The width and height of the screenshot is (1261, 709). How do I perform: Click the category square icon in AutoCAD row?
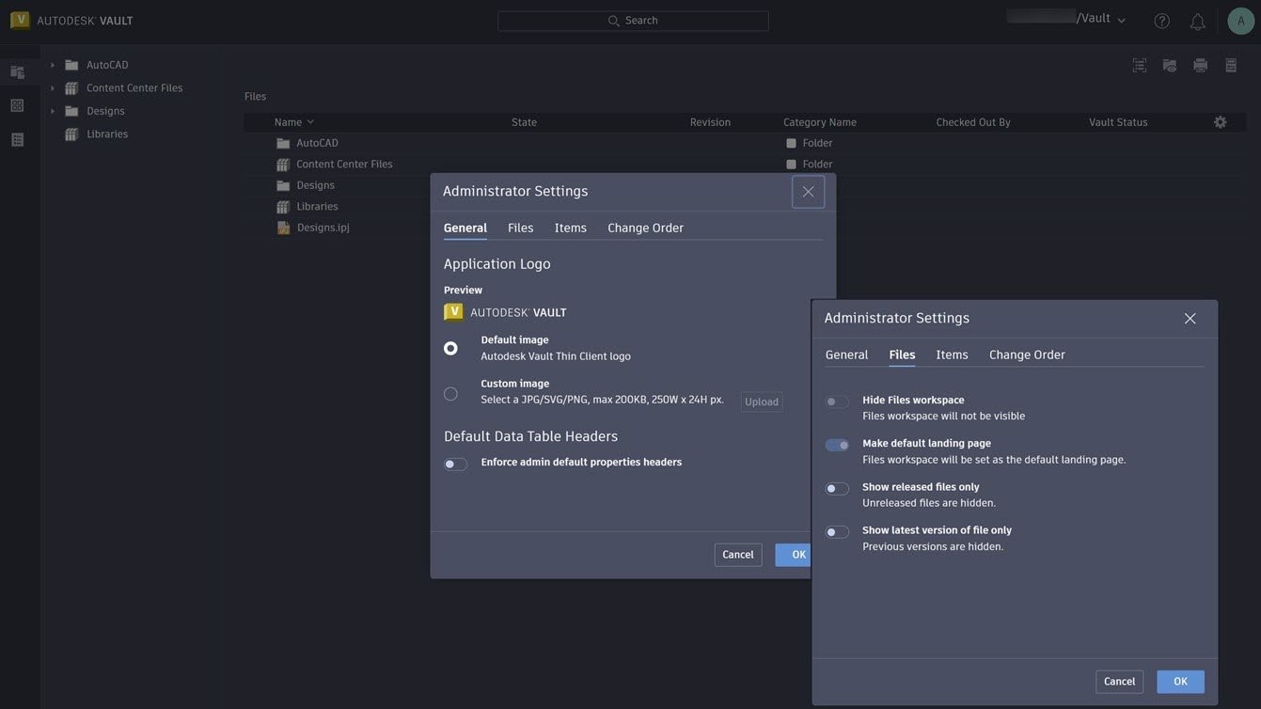[791, 143]
